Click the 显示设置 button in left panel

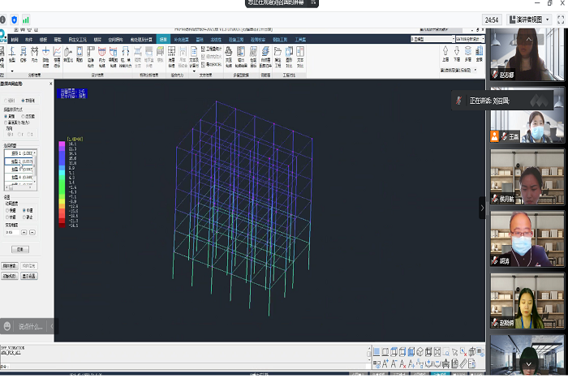[29, 276]
